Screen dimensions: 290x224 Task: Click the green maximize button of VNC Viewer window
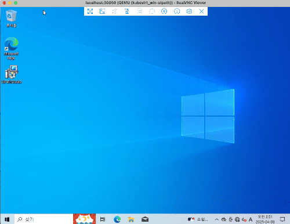click(16, 3)
